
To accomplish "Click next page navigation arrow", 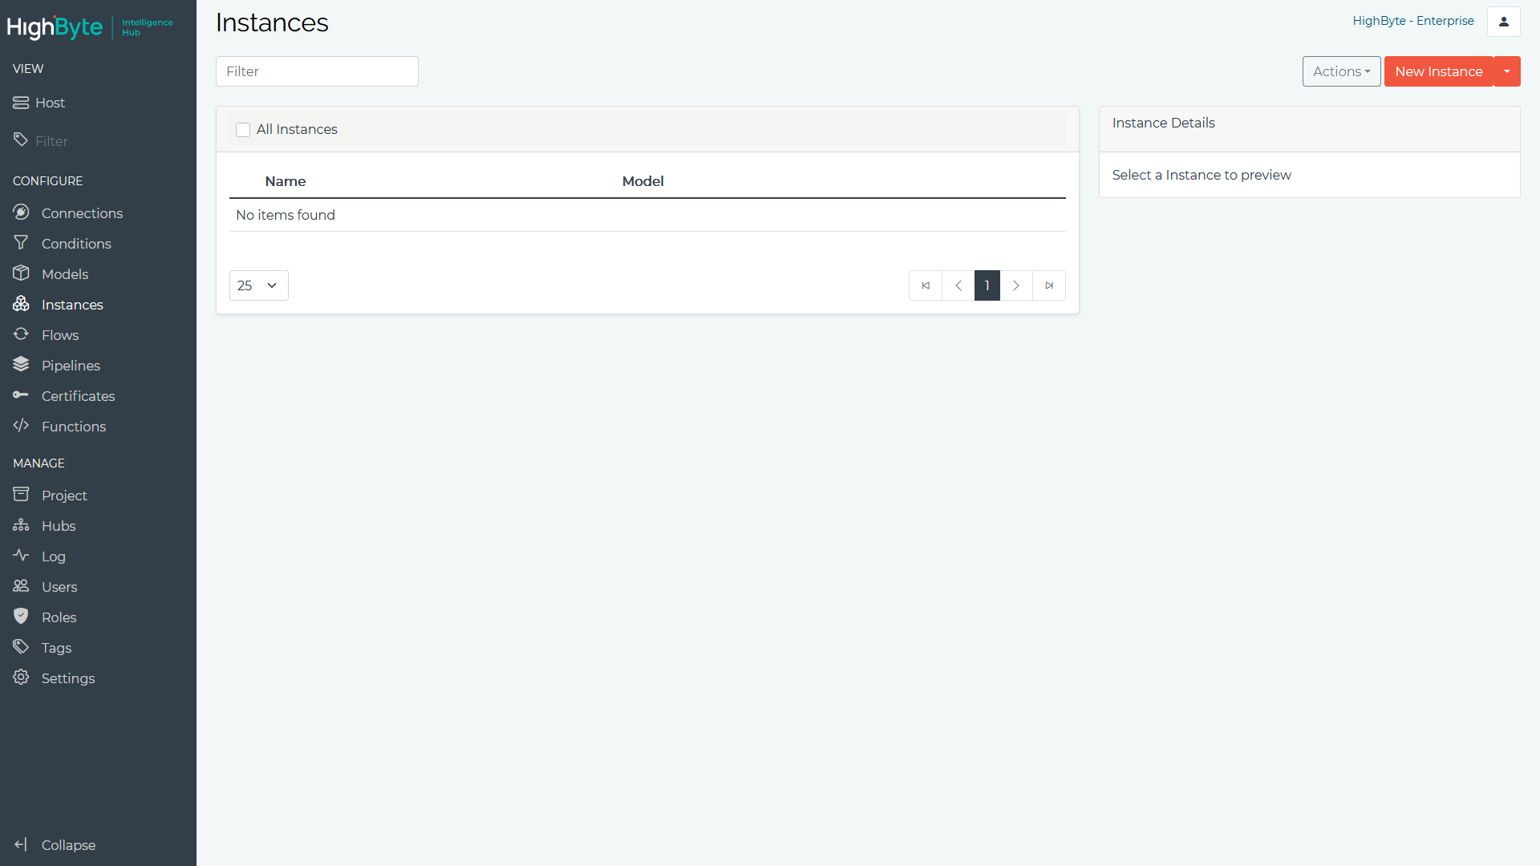I will [x=1015, y=285].
